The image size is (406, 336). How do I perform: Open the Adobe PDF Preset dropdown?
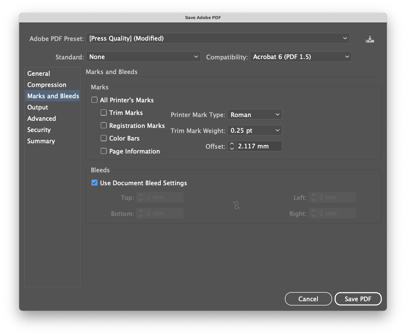tap(218, 38)
